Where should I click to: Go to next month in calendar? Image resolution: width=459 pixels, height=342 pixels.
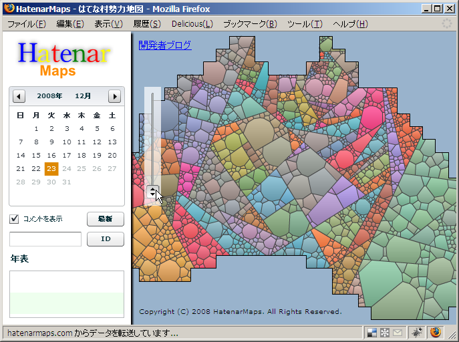[x=114, y=96]
